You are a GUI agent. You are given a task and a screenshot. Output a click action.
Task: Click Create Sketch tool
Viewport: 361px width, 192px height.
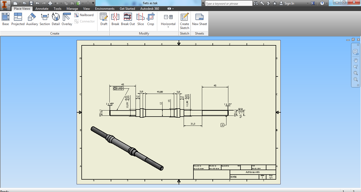184,21
